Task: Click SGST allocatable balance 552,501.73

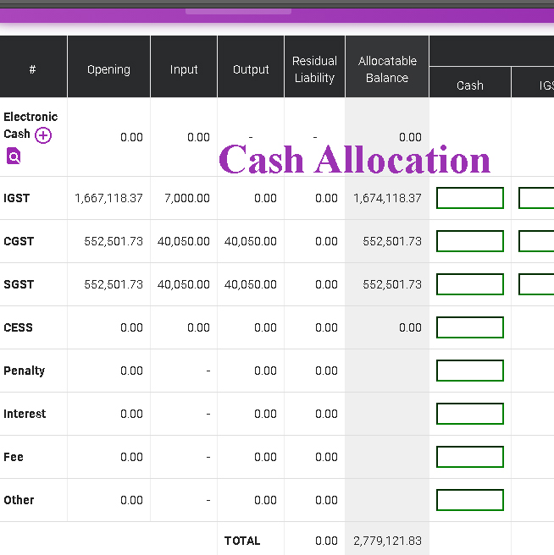Action: tap(392, 284)
